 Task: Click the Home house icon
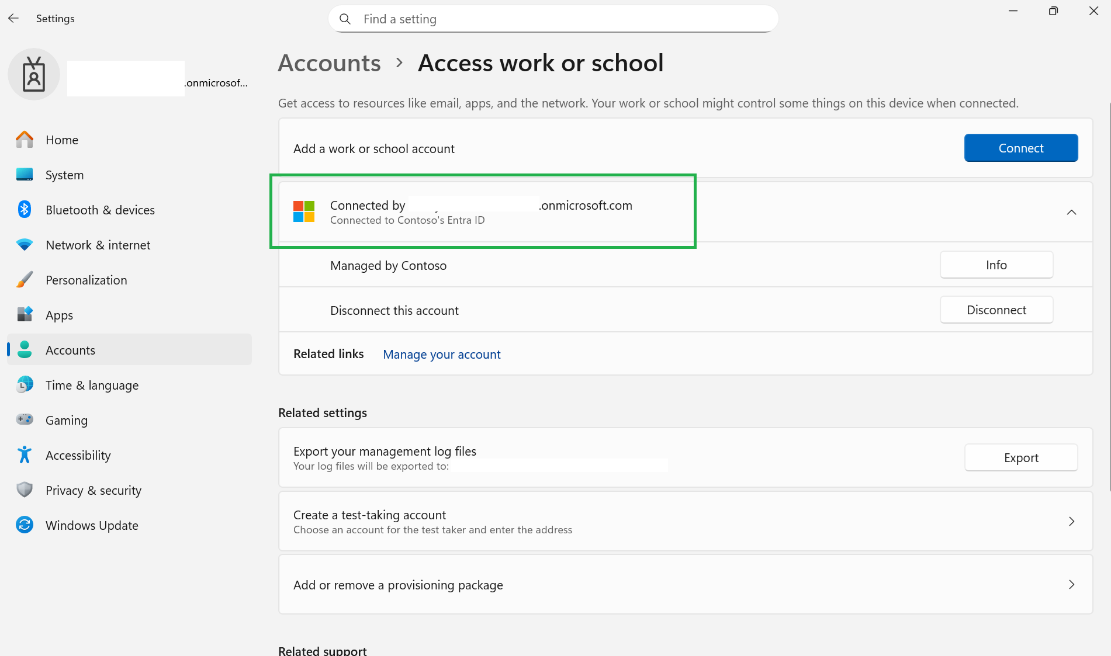coord(25,140)
